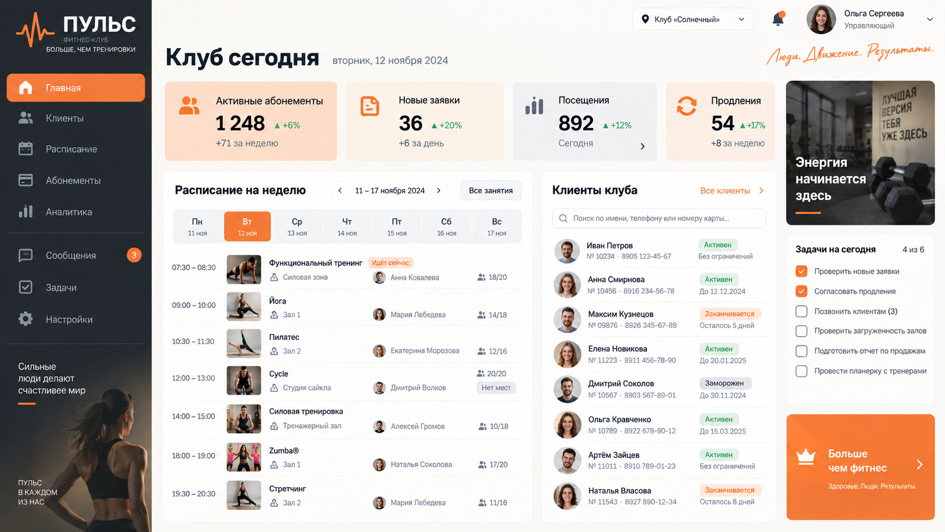
Task: Open the Все клиенты link
Action: [731, 191]
